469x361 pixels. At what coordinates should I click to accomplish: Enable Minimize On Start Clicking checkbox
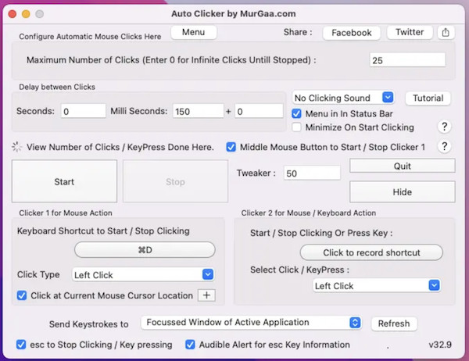click(297, 127)
